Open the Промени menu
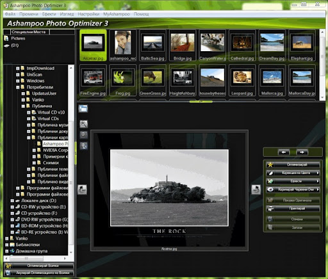328x279 pixels. 29,14
